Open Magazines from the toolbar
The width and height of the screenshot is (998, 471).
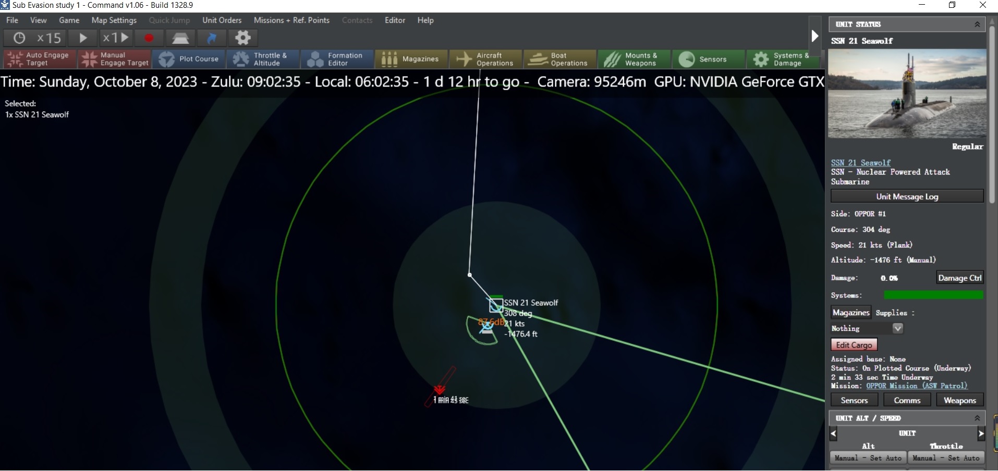click(411, 59)
